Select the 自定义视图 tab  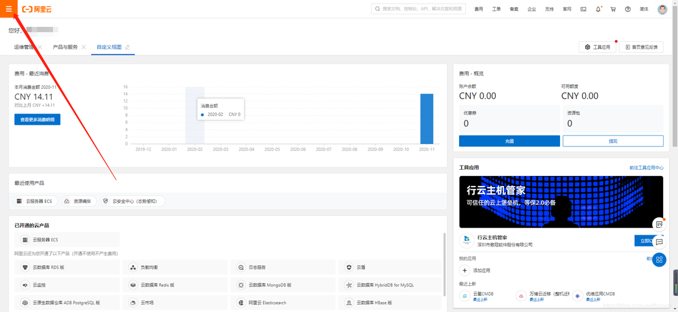[x=109, y=47]
